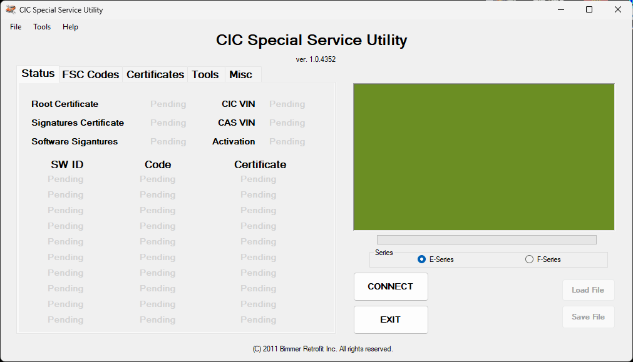Viewport: 633px width, 362px height.
Task: Click Pending value next to CAS VIN
Action: [x=287, y=123]
